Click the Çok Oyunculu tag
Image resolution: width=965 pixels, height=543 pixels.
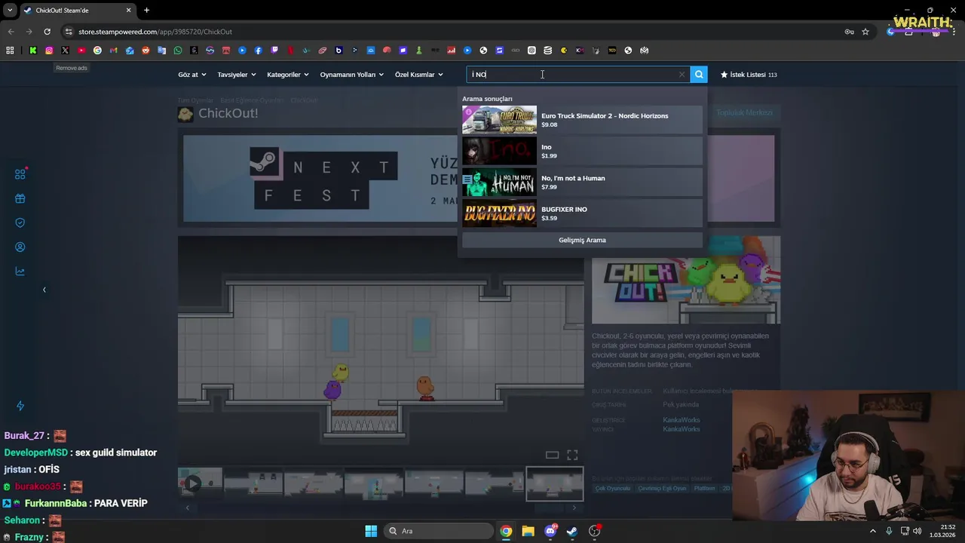(612, 488)
